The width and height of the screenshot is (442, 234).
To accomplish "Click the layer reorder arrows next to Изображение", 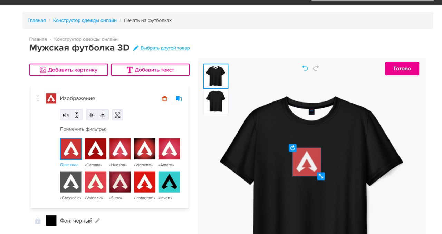I will click(x=38, y=98).
